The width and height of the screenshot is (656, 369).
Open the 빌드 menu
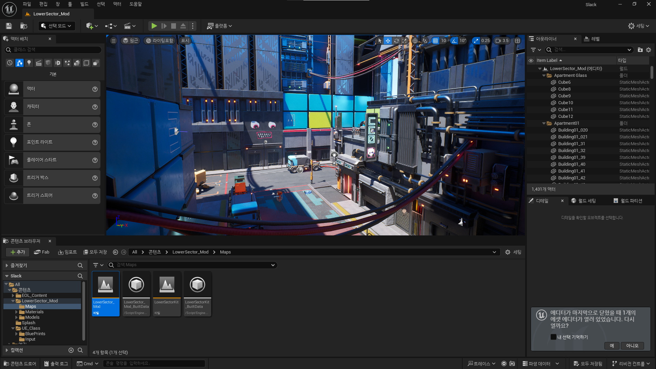coord(84,4)
